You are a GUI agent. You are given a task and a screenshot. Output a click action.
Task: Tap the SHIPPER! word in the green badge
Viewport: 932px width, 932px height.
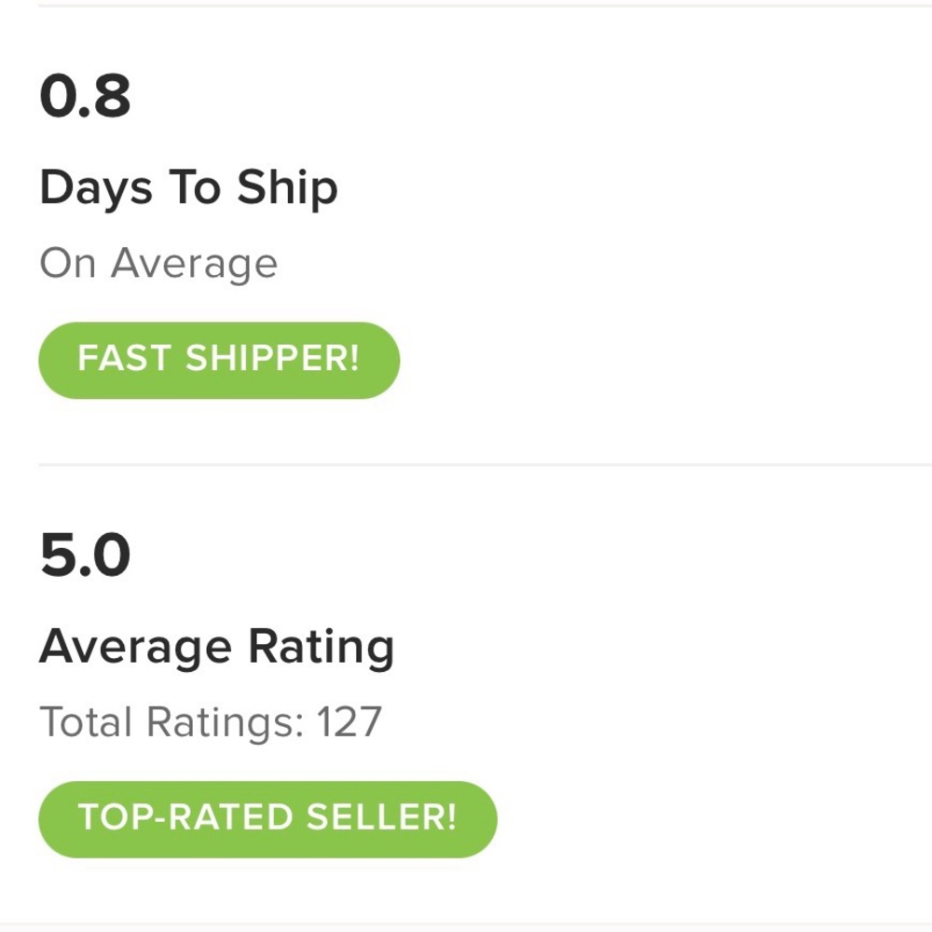[272, 360]
